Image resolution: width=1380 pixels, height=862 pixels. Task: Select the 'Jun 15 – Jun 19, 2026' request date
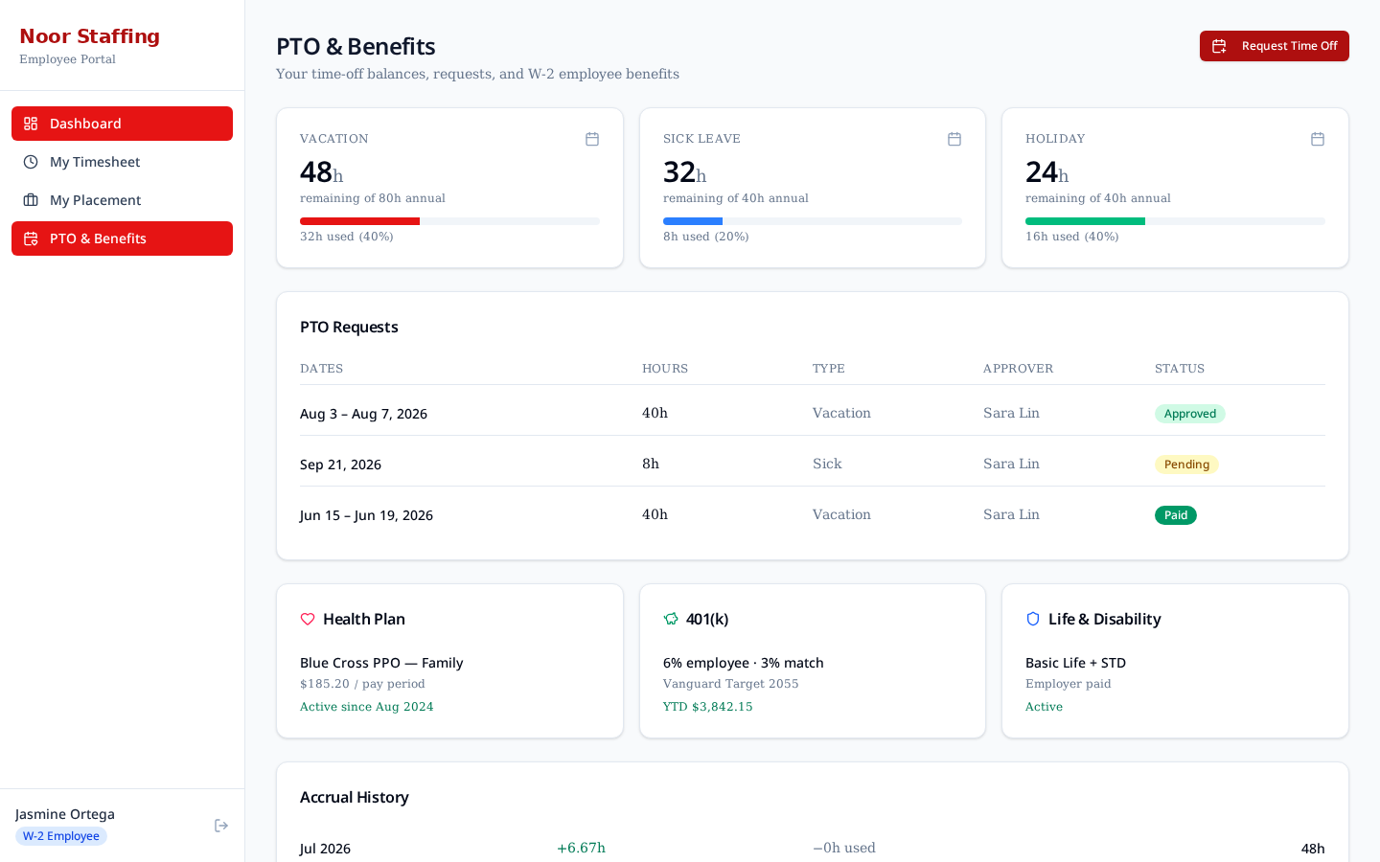pos(366,515)
